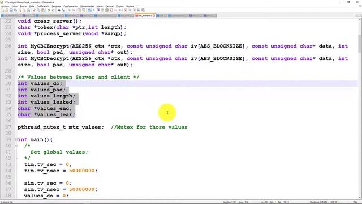Screen dimensions: 362x204
Task: Toggle word wrap in the toolbar
Action: click(89, 10)
